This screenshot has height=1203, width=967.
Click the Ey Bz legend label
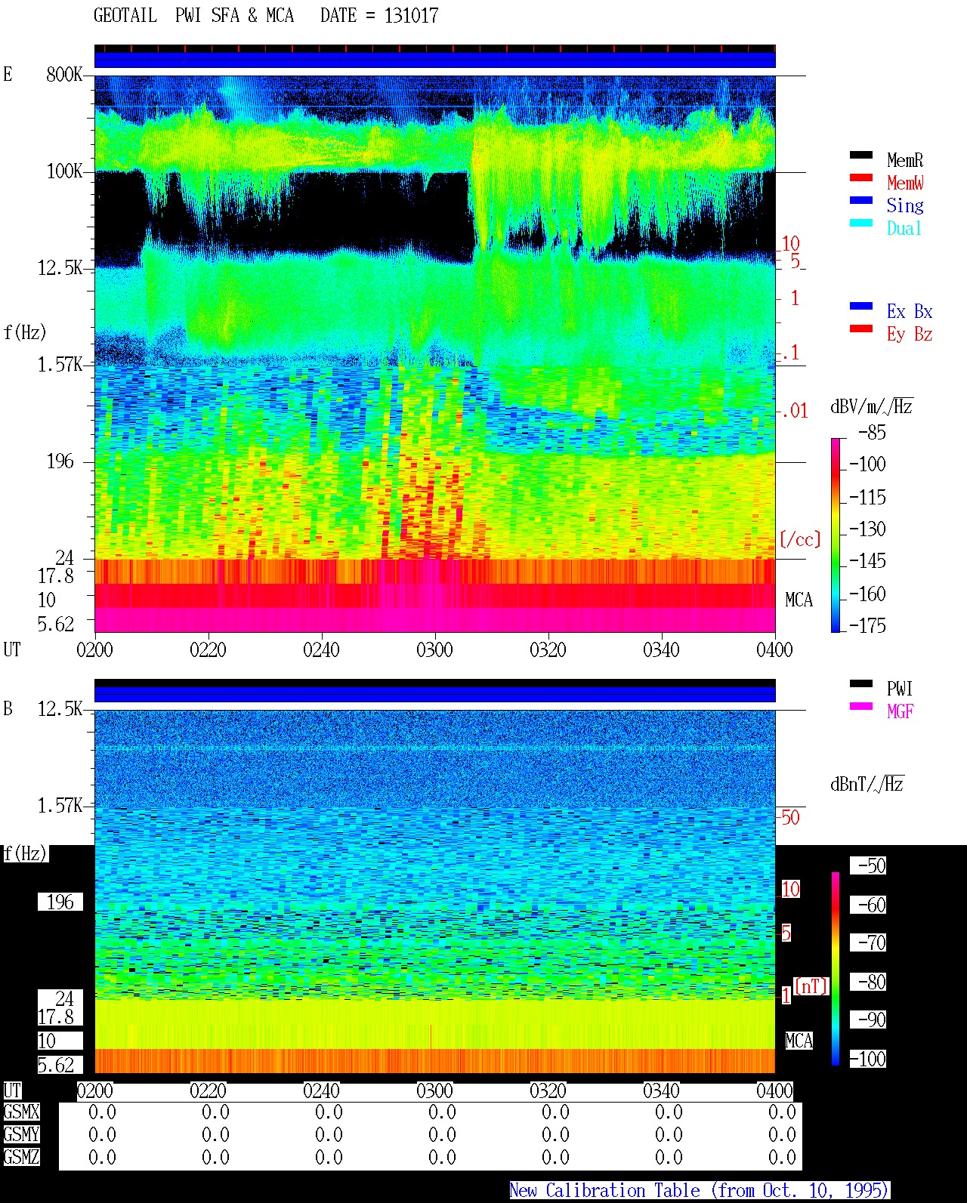pyautogui.click(x=910, y=334)
